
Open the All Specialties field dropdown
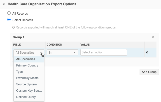coord(29,52)
